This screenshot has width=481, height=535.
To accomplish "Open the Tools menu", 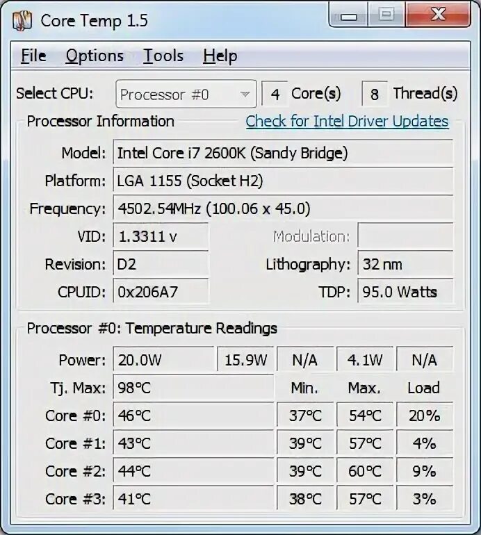I will point(163,56).
